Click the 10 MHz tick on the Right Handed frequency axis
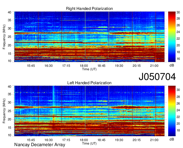183x148 pixels. pos(9,61)
